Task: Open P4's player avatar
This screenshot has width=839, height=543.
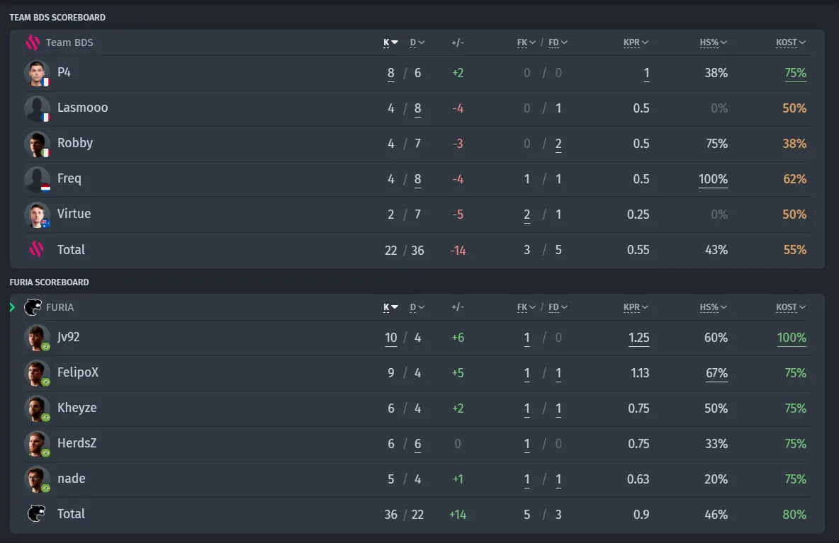Action: [37, 73]
